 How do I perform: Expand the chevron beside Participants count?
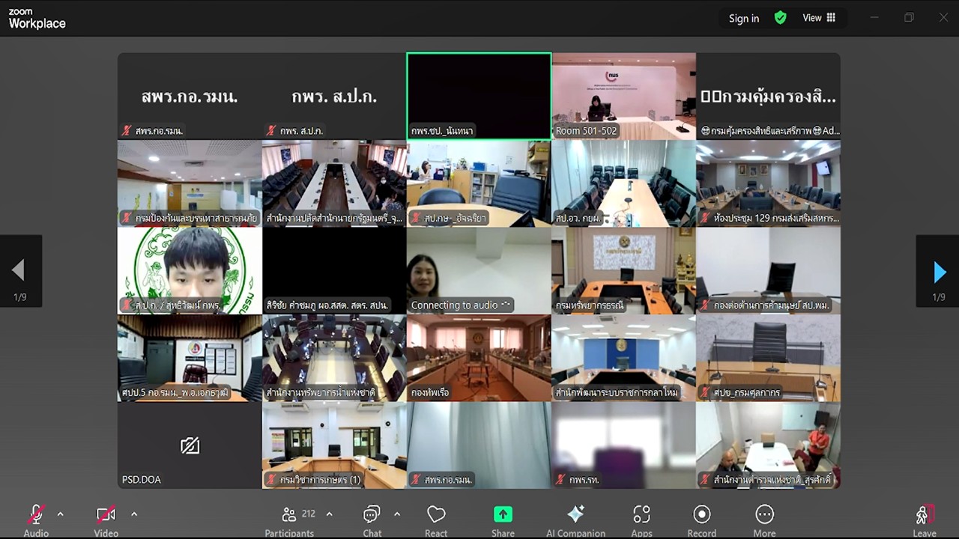329,514
